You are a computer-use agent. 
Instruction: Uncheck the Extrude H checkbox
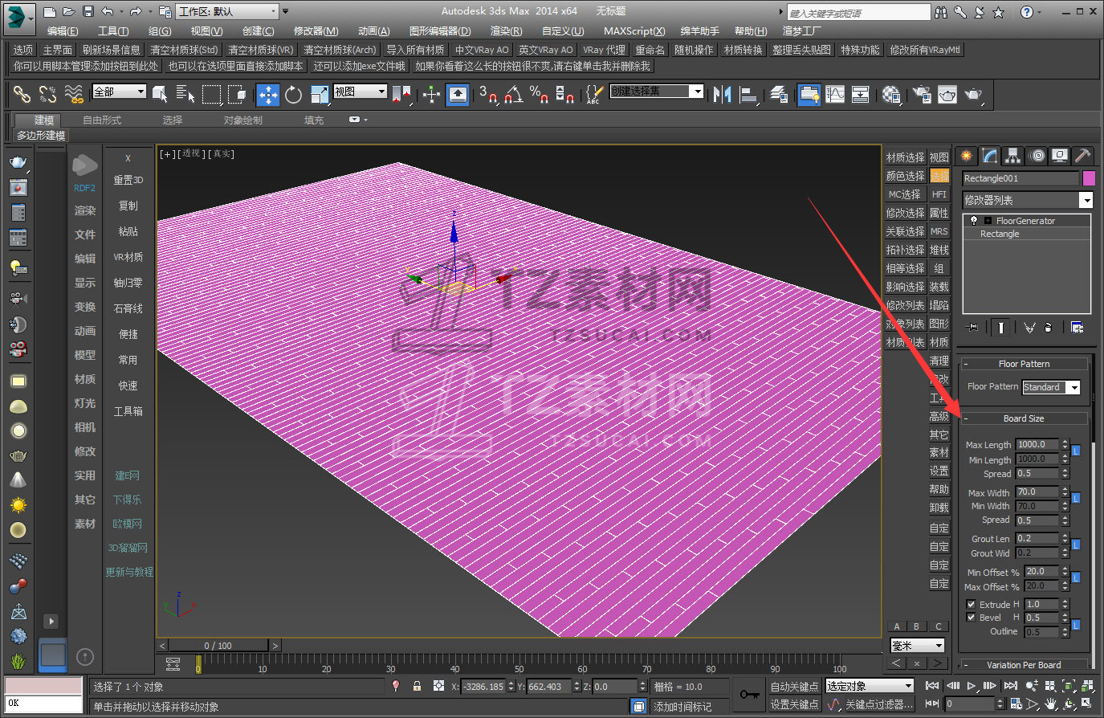tap(971, 605)
